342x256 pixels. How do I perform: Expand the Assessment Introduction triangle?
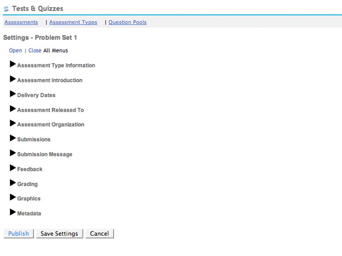point(13,79)
